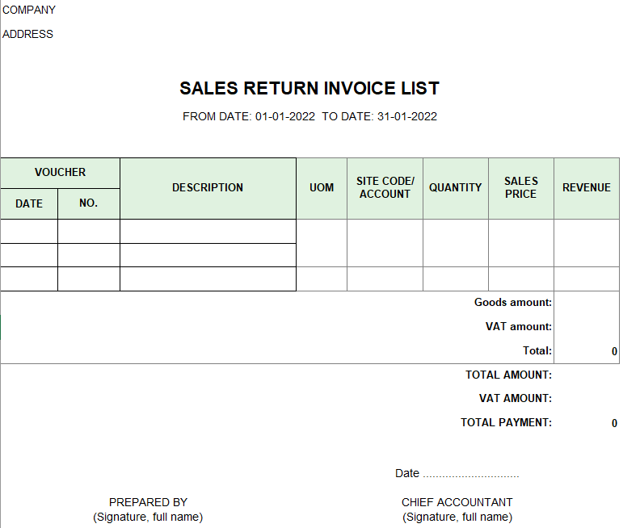Select the QUANTITY column header
This screenshot has height=528, width=640.
(x=456, y=188)
